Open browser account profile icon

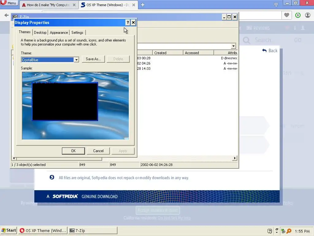click(x=308, y=15)
